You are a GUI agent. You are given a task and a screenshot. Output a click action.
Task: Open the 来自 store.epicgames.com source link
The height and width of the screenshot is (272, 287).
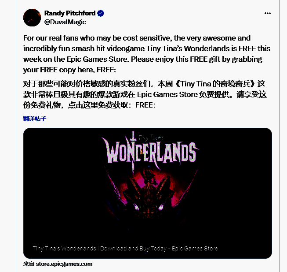pos(58,264)
